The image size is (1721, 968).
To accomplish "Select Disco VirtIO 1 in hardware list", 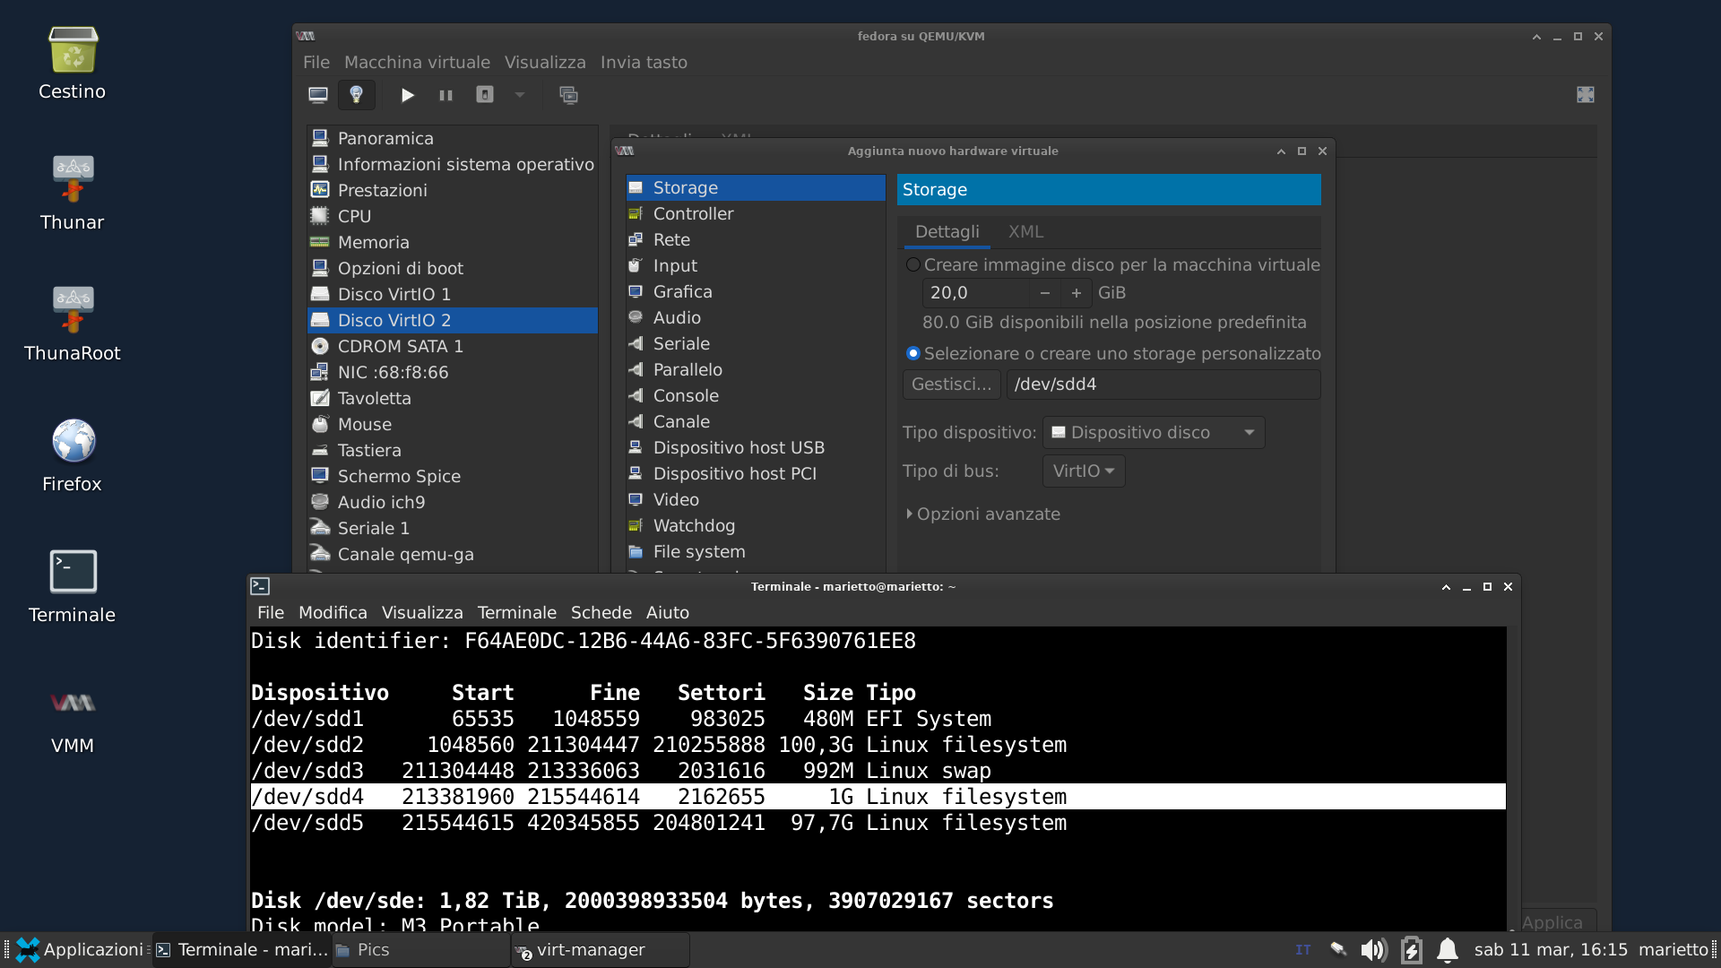I will pyautogui.click(x=453, y=294).
